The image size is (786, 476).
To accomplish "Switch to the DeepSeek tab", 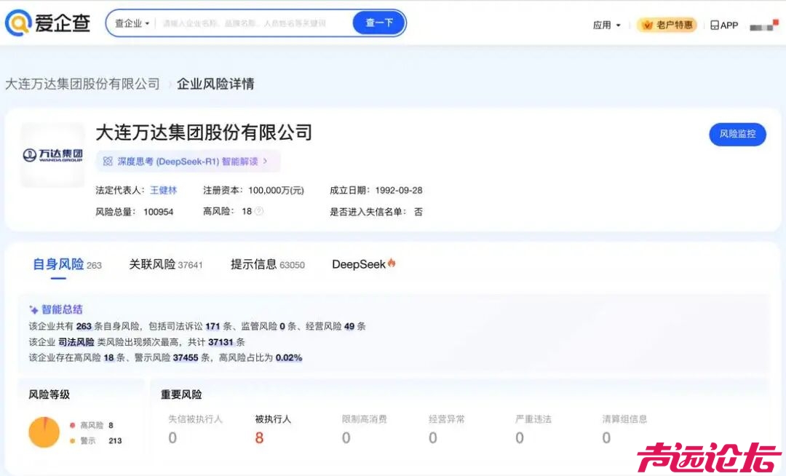I will (x=363, y=264).
